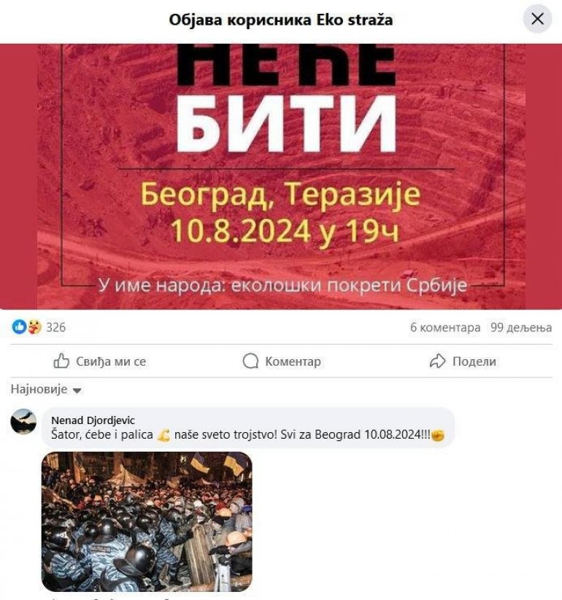Open the blue like reaction icon
Screen dimensions: 562x600
click(19, 327)
